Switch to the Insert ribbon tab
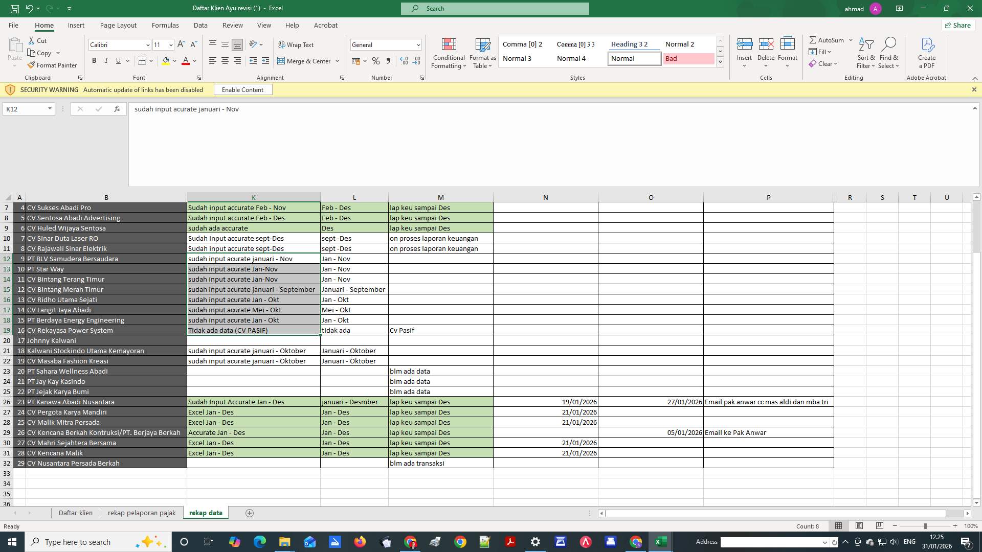982x552 pixels. tap(76, 25)
